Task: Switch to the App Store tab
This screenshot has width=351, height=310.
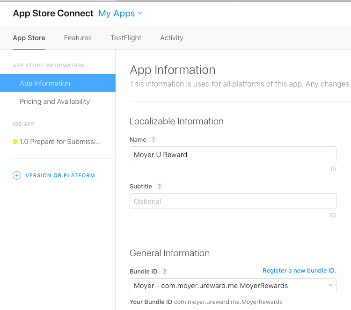Action: coord(29,38)
